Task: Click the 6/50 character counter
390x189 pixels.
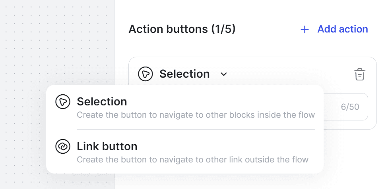Action: [x=350, y=107]
